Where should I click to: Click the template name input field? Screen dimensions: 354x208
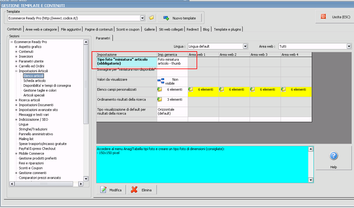coord(74,18)
